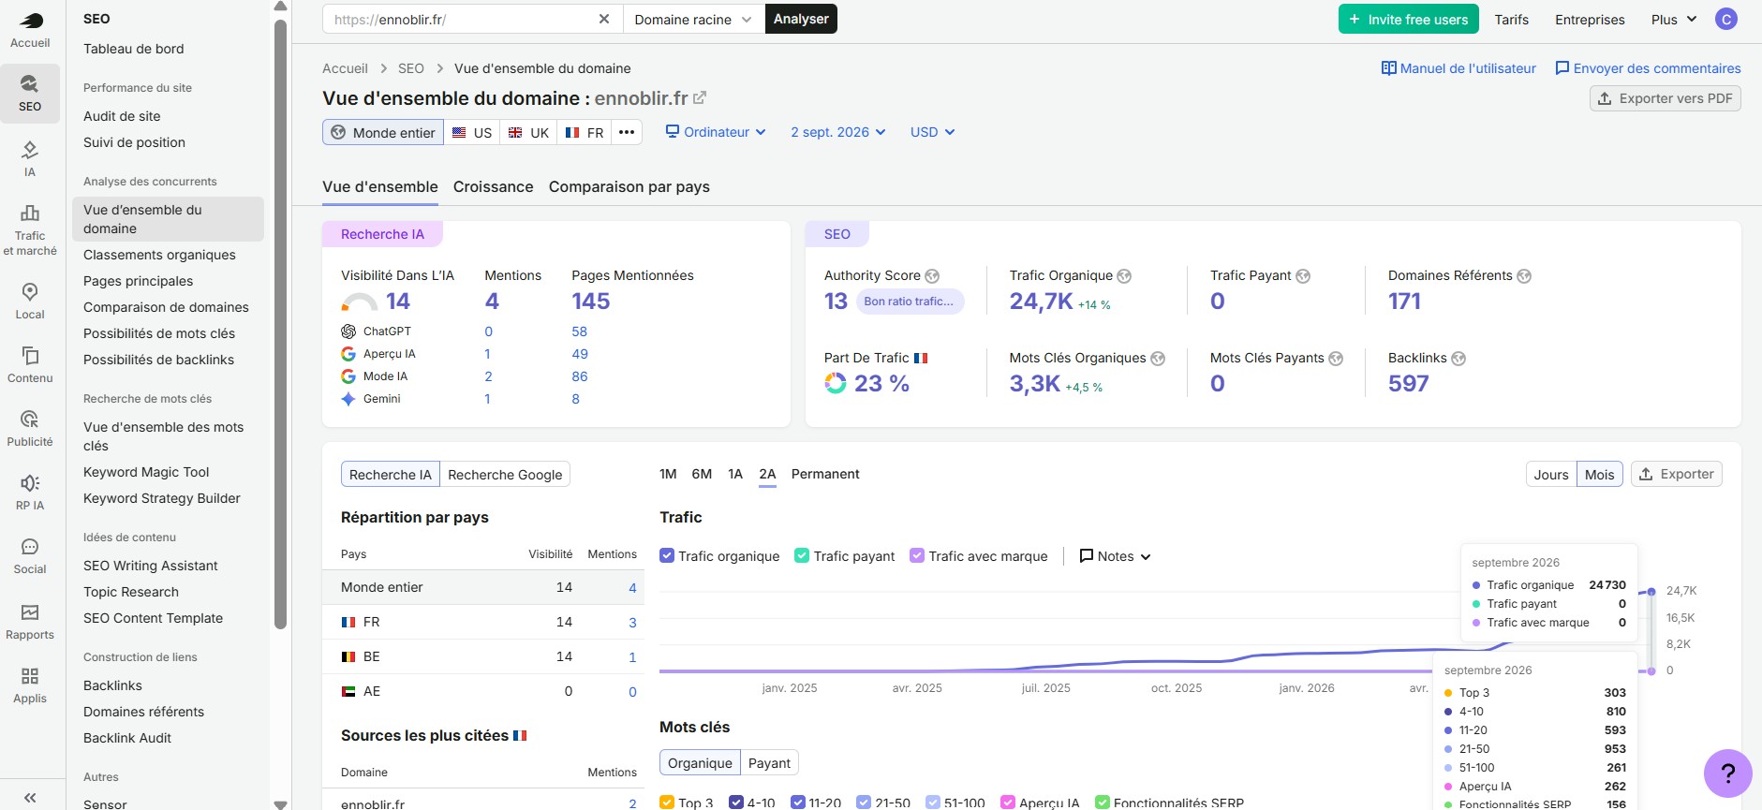The image size is (1762, 810).
Task: Open Keyword Magic Tool in sidebar
Action: (x=146, y=472)
